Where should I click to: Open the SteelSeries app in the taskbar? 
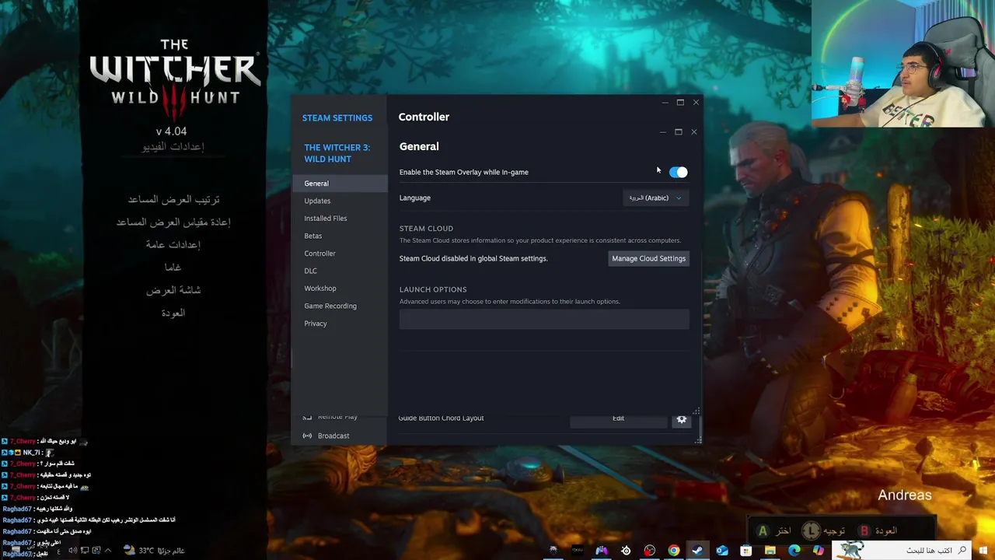tap(626, 551)
